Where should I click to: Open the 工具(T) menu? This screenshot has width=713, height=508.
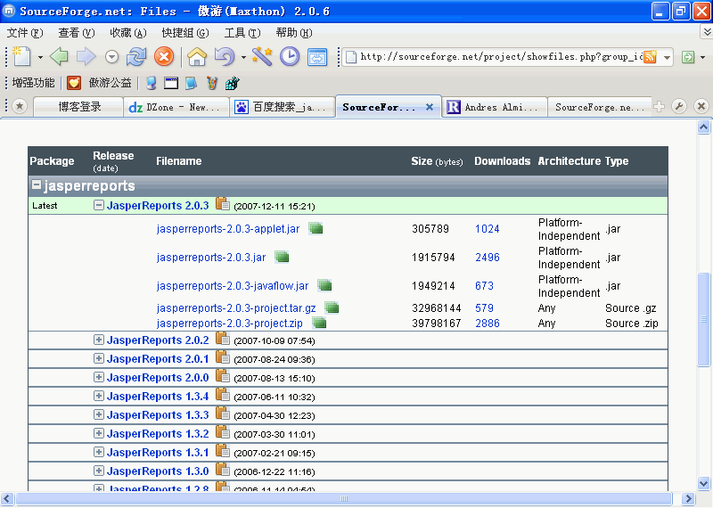pyautogui.click(x=242, y=33)
